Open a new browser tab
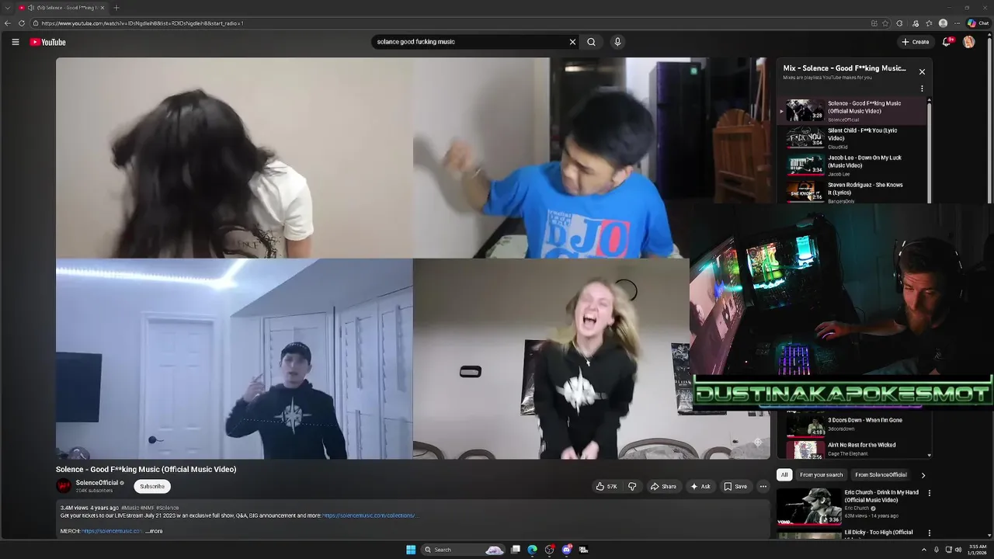Screen dimensions: 994x559 (116, 8)
